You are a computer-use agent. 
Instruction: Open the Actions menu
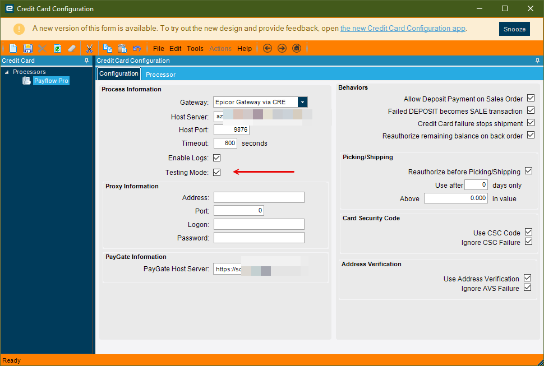pos(220,49)
